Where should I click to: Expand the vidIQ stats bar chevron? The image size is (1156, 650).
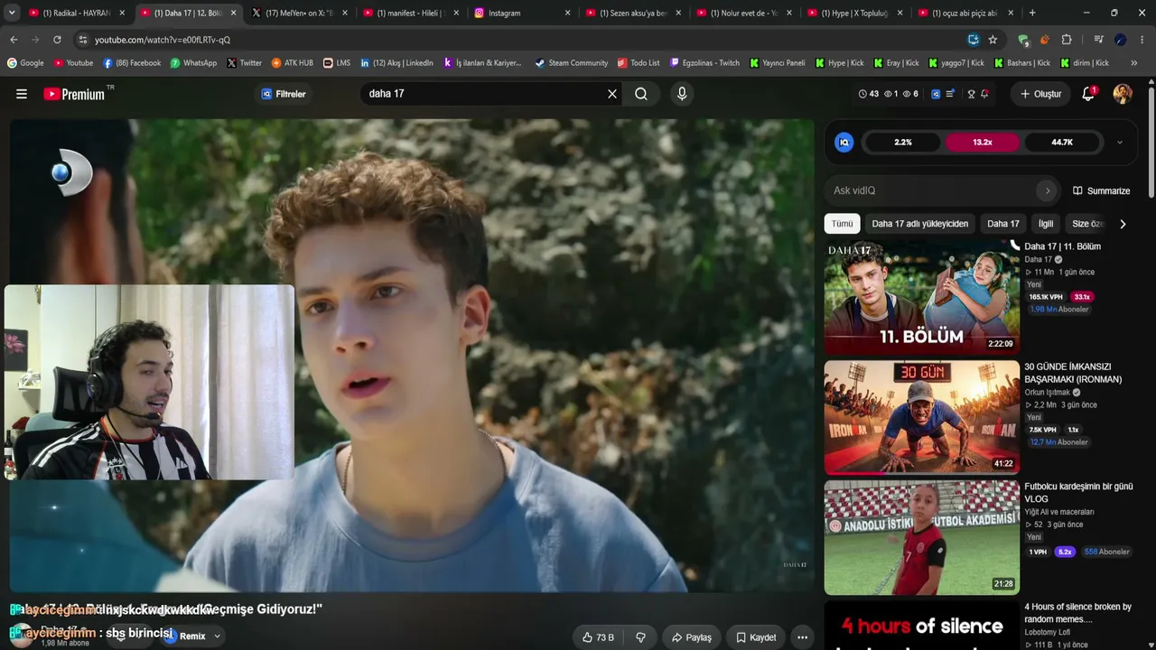(x=1120, y=143)
